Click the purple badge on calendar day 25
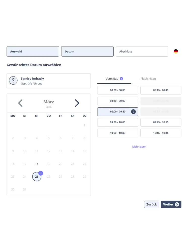189x241 pixels. click(x=41, y=173)
